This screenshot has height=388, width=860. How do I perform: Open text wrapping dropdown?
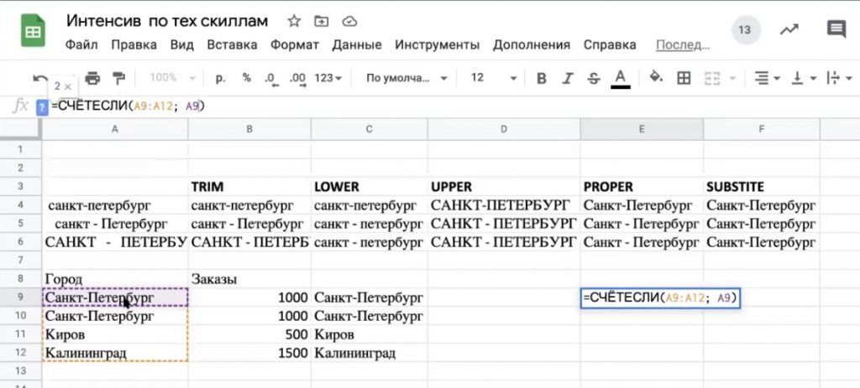coord(840,78)
